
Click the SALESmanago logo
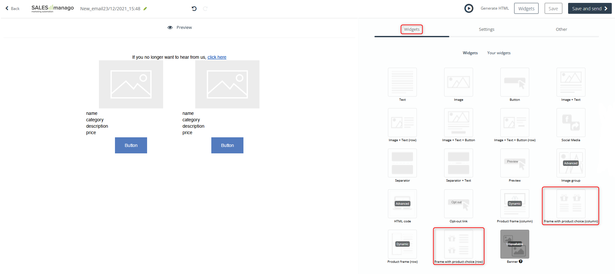pyautogui.click(x=52, y=8)
